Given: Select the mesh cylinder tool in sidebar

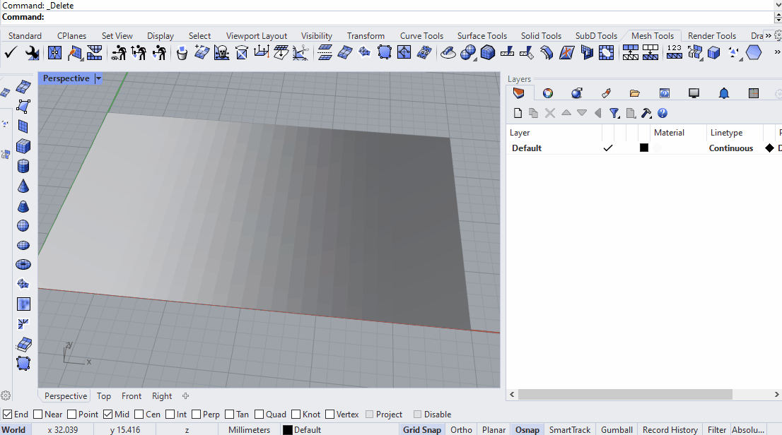Looking at the screenshot, I should point(23,166).
